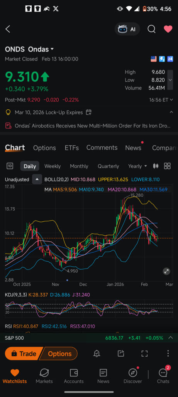Image resolution: width=178 pixels, height=397 pixels.
Task: Tap the candlestick chart style icon
Action: [156, 166]
